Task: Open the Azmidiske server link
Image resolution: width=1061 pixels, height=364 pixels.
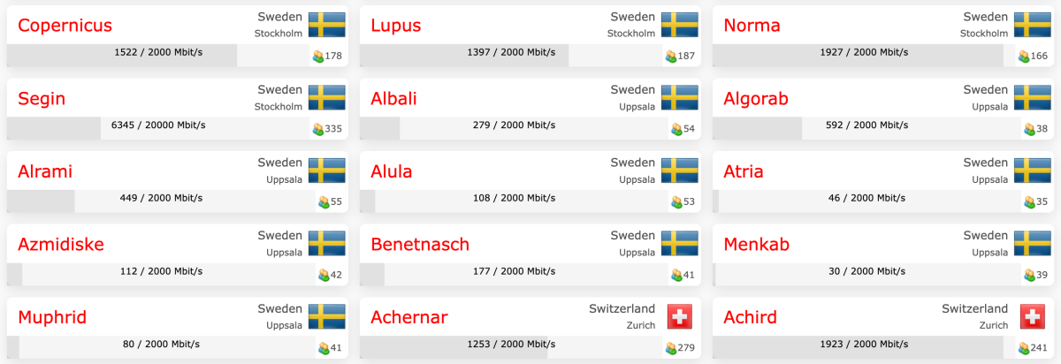Action: [x=61, y=244]
